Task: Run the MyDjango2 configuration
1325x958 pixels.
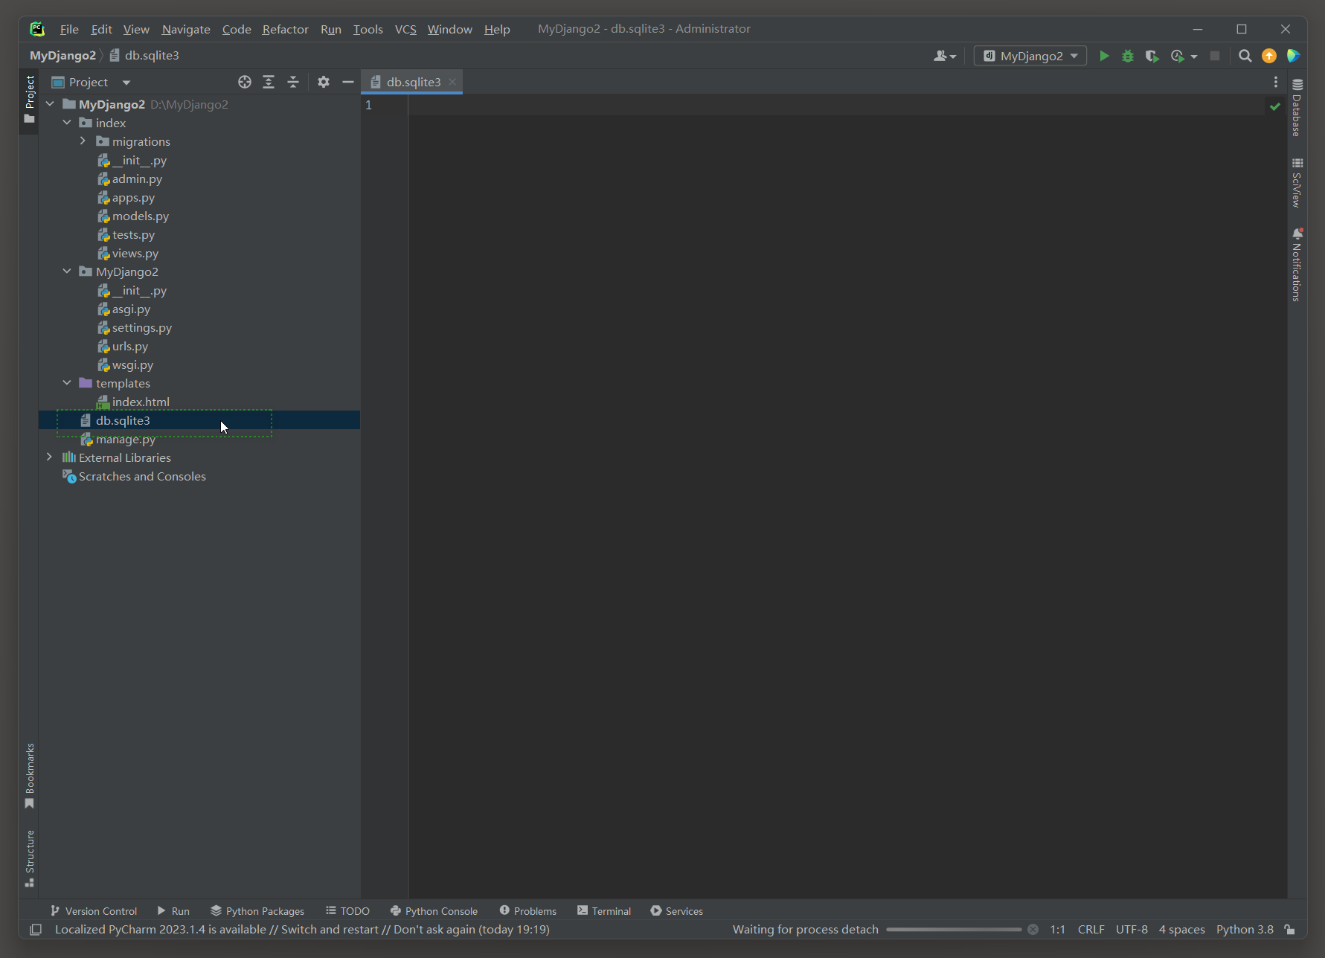Action: click(1104, 56)
